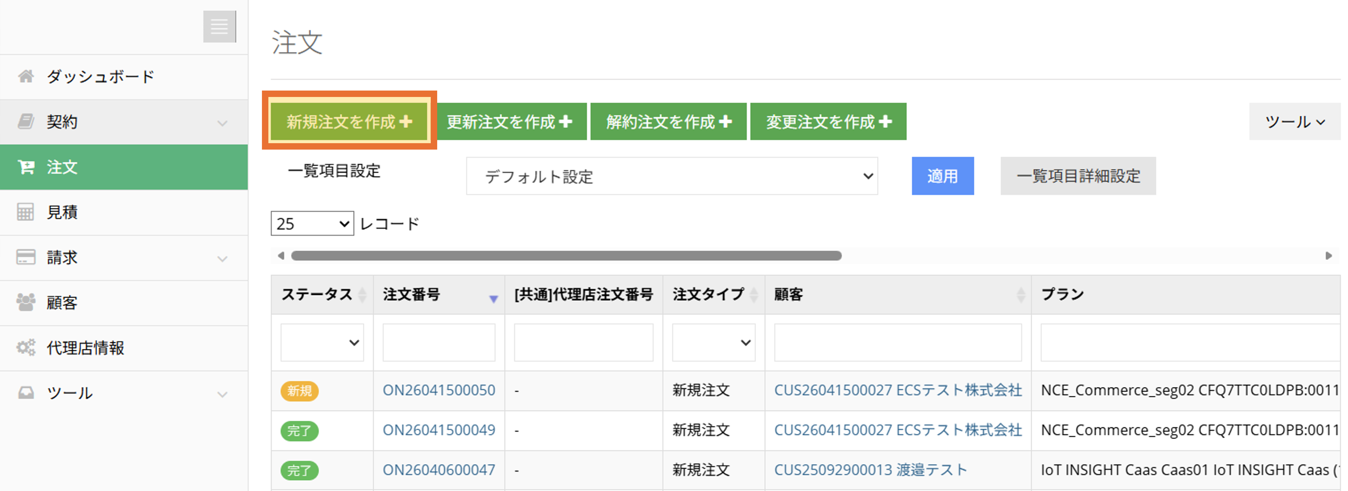The height and width of the screenshot is (491, 1348).
Task: Open 一覧項目詳細設定 button
Action: (x=1078, y=176)
